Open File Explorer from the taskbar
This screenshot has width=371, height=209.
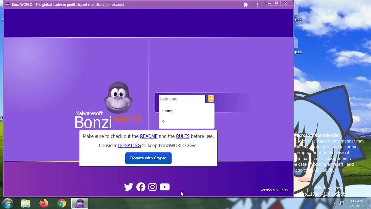coord(26,203)
